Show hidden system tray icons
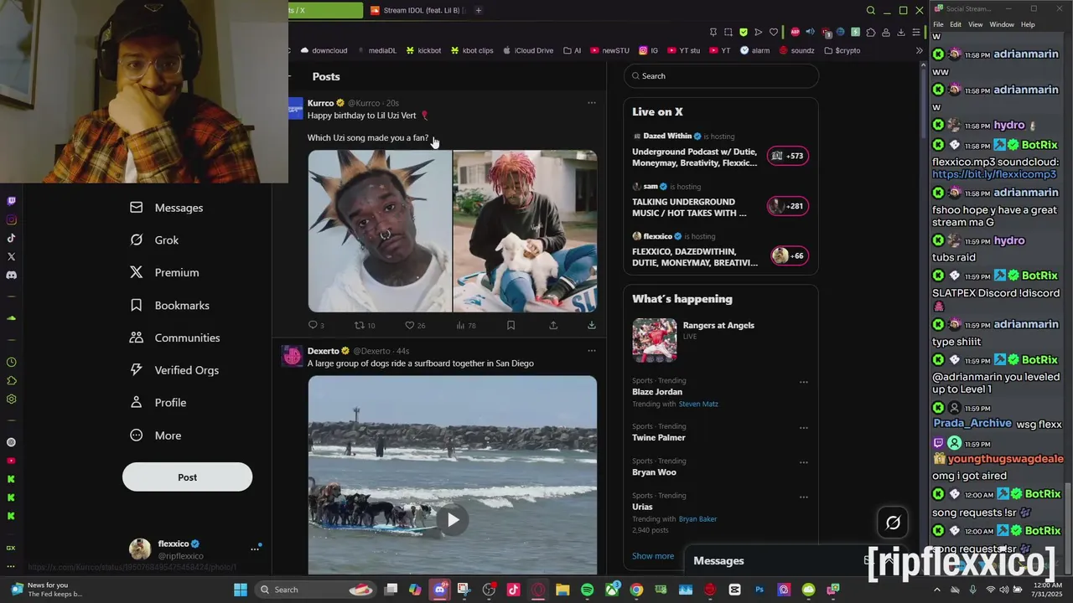1073x603 pixels. (937, 590)
